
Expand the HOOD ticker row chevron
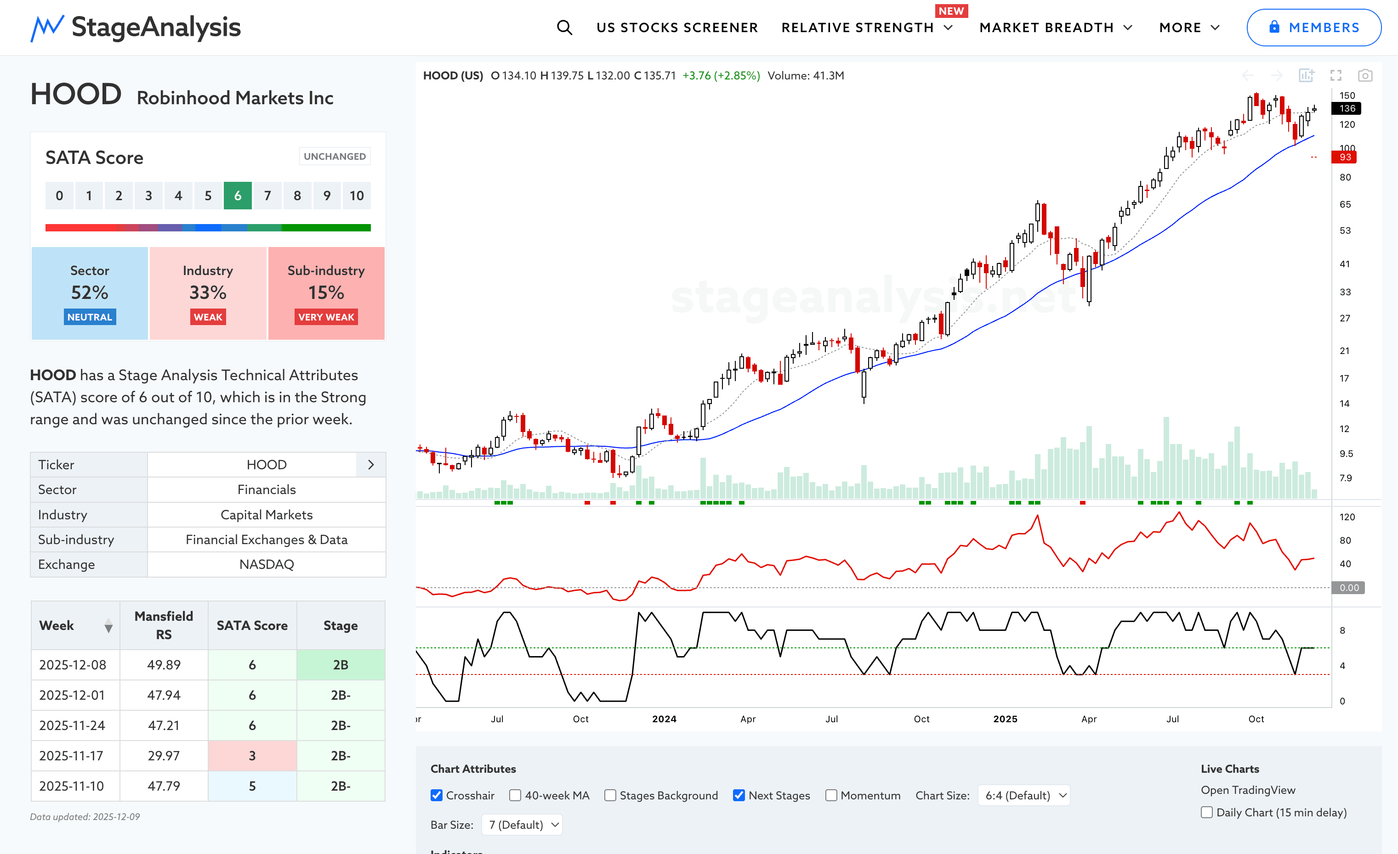coord(371,465)
